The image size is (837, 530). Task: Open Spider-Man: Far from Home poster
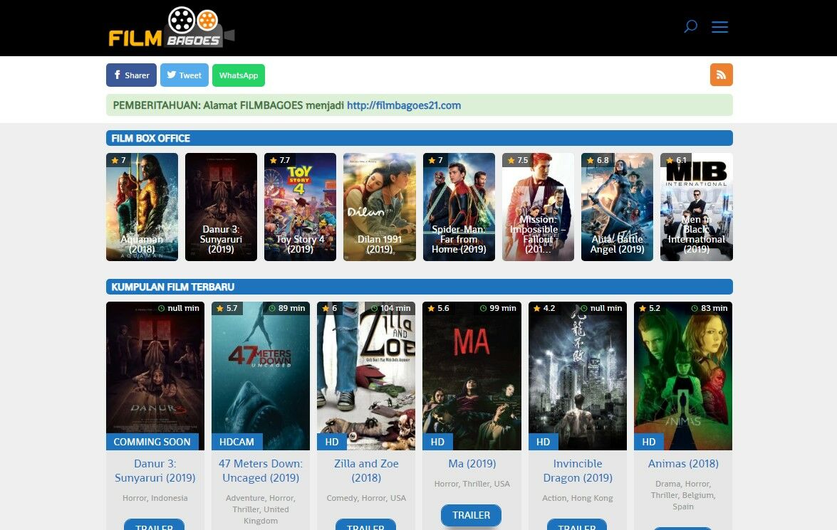pyautogui.click(x=459, y=207)
